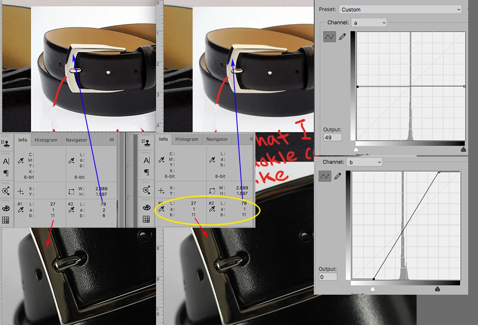Open the Channel dropdown set to a
Image resolution: width=478 pixels, height=325 pixels.
coord(369,23)
